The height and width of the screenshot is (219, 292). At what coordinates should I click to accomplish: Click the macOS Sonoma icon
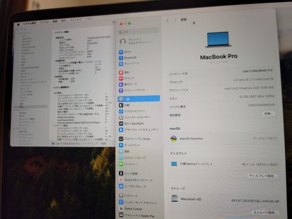174,139
